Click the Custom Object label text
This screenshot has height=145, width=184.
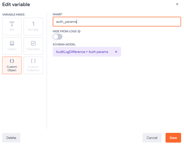pyautogui.click(x=12, y=68)
